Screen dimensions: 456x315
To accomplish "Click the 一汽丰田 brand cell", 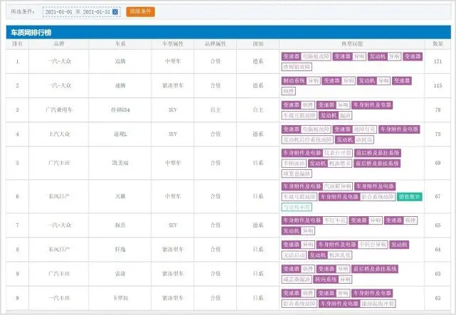I will pyautogui.click(x=59, y=298).
